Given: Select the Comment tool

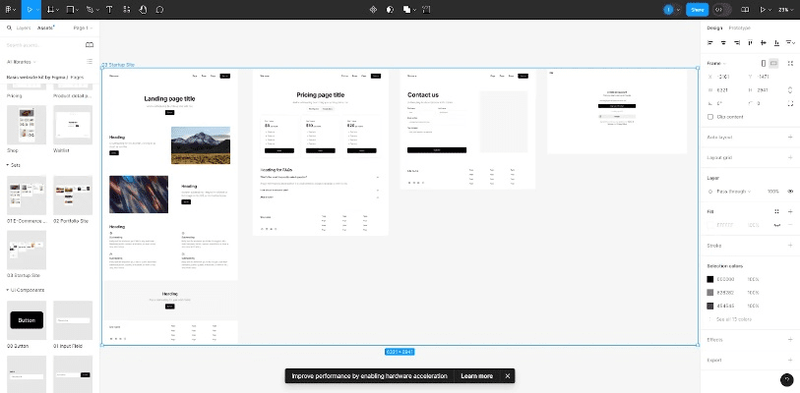Looking at the screenshot, I should coord(160,9).
